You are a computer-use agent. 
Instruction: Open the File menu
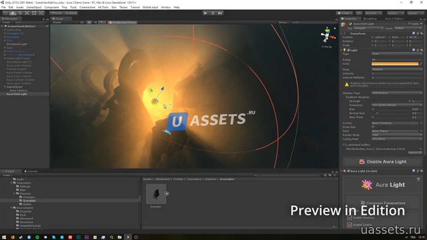pyautogui.click(x=4, y=7)
